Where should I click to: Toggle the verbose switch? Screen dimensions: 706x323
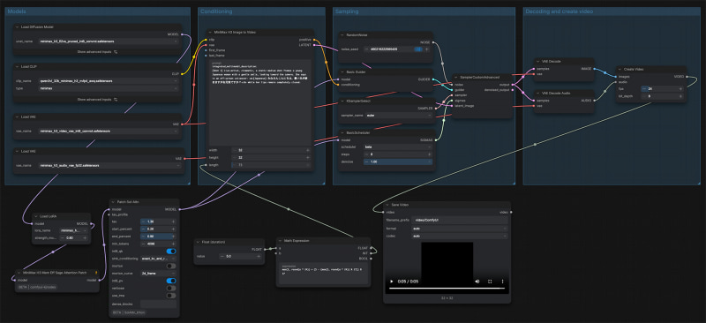click(171, 288)
